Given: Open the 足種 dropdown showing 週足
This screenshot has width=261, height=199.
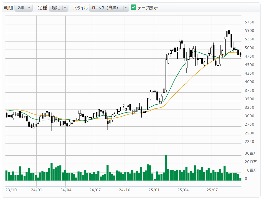Looking at the screenshot, I should tap(58, 8).
